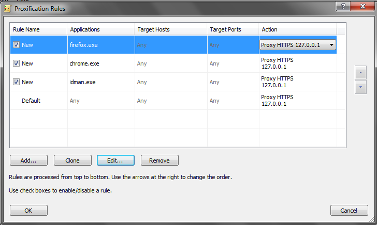Click the Applications column header
The image size is (377, 225).
click(101, 29)
